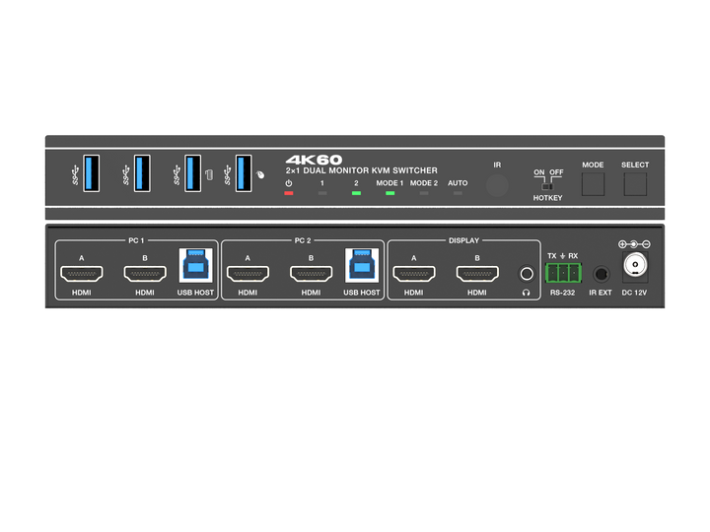
Task: Click the DC polarity symbol
Action: (x=634, y=244)
